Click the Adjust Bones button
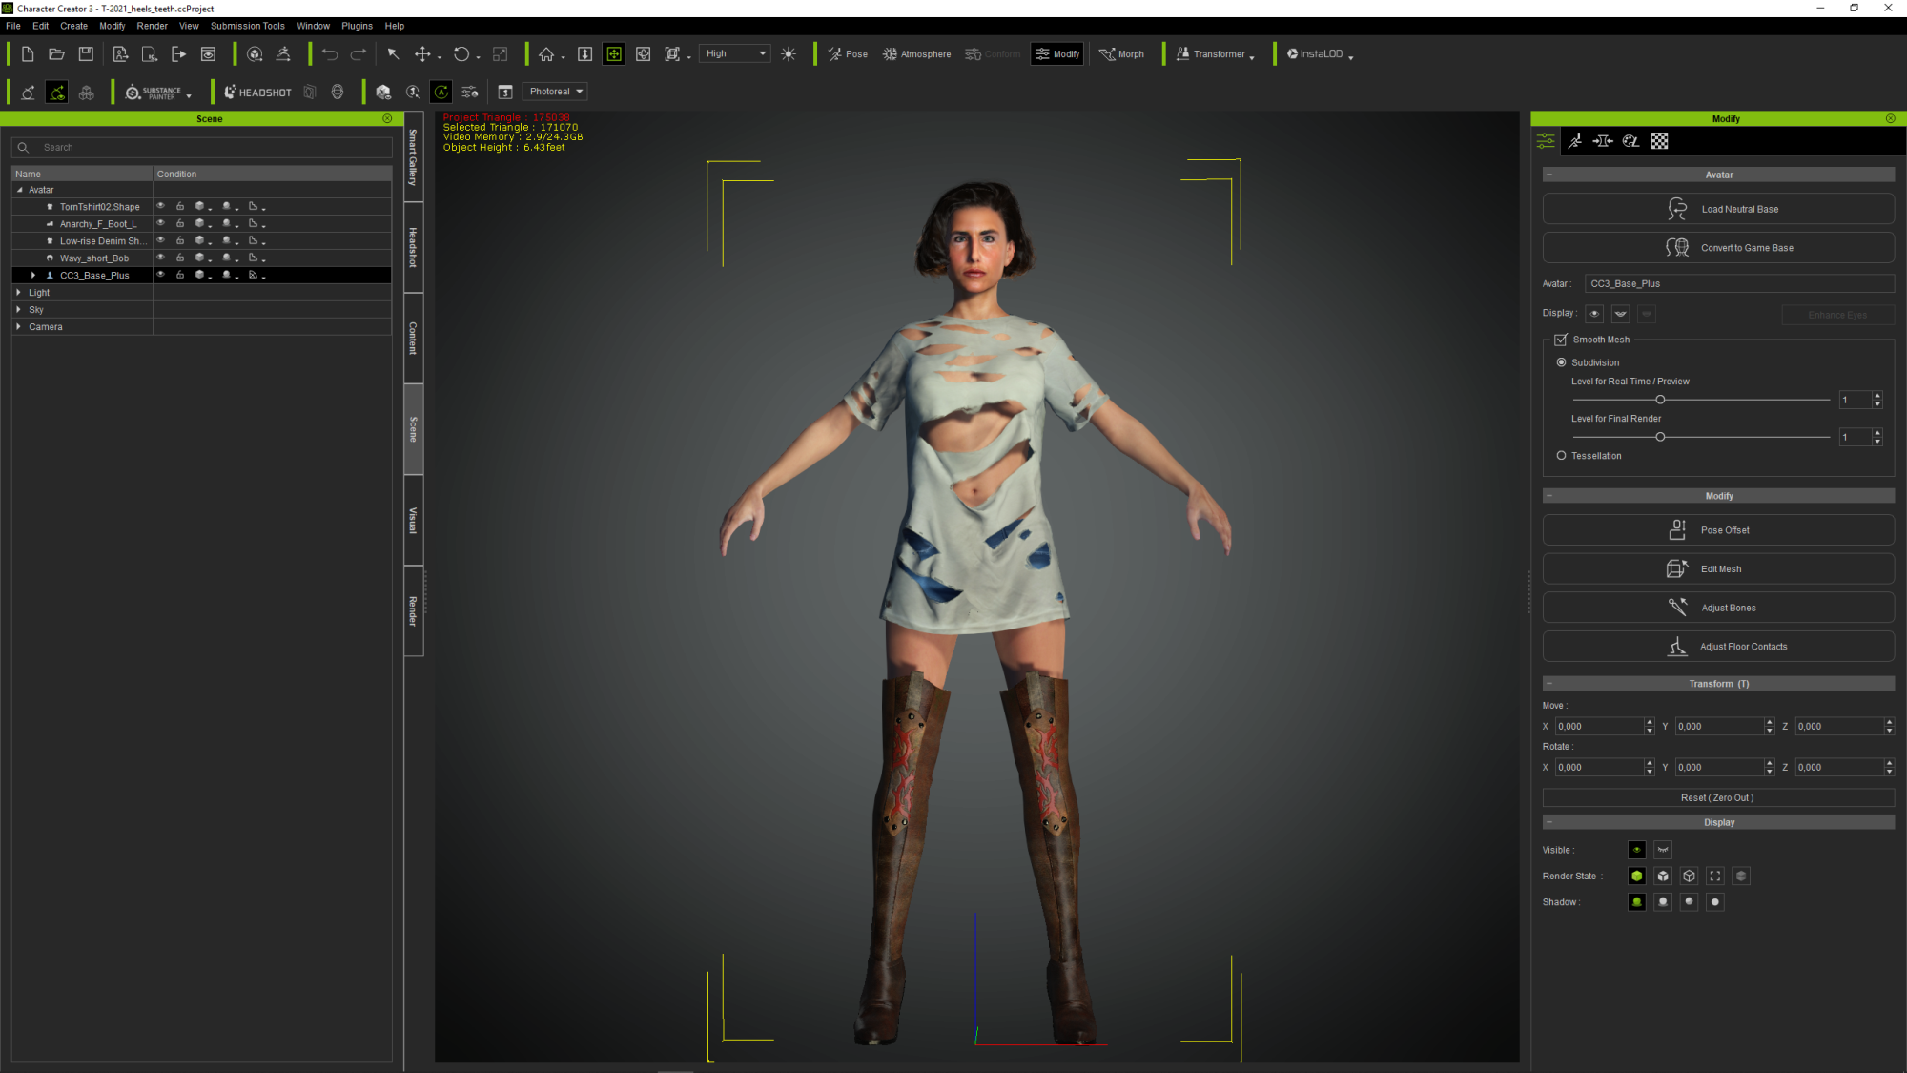Image resolution: width=1907 pixels, height=1073 pixels. (x=1718, y=608)
